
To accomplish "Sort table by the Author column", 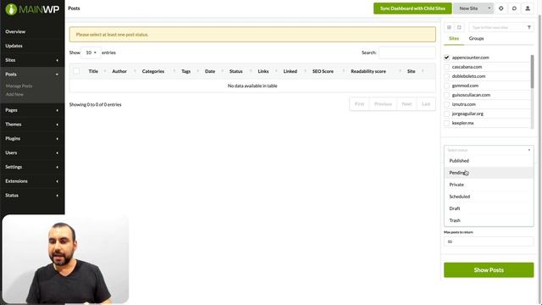I will 119,71.
